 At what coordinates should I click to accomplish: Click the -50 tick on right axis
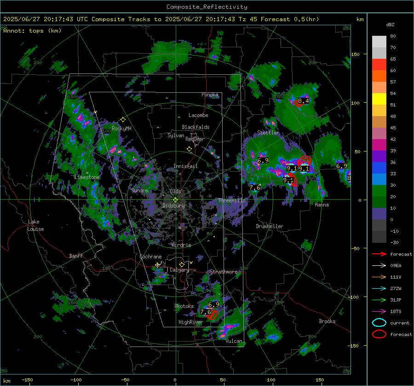click(355, 248)
